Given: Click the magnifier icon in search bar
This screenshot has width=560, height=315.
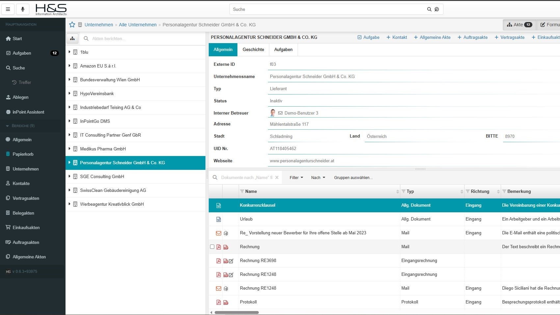Looking at the screenshot, I should 429,9.
